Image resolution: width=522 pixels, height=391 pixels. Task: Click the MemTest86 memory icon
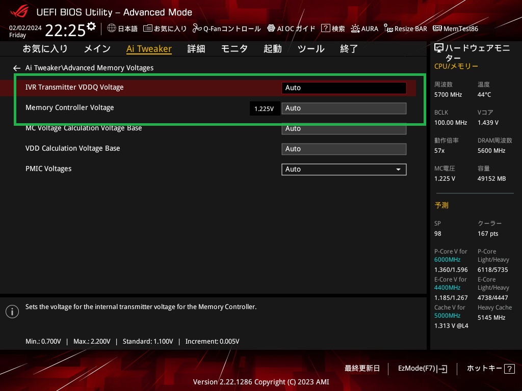tap(437, 29)
